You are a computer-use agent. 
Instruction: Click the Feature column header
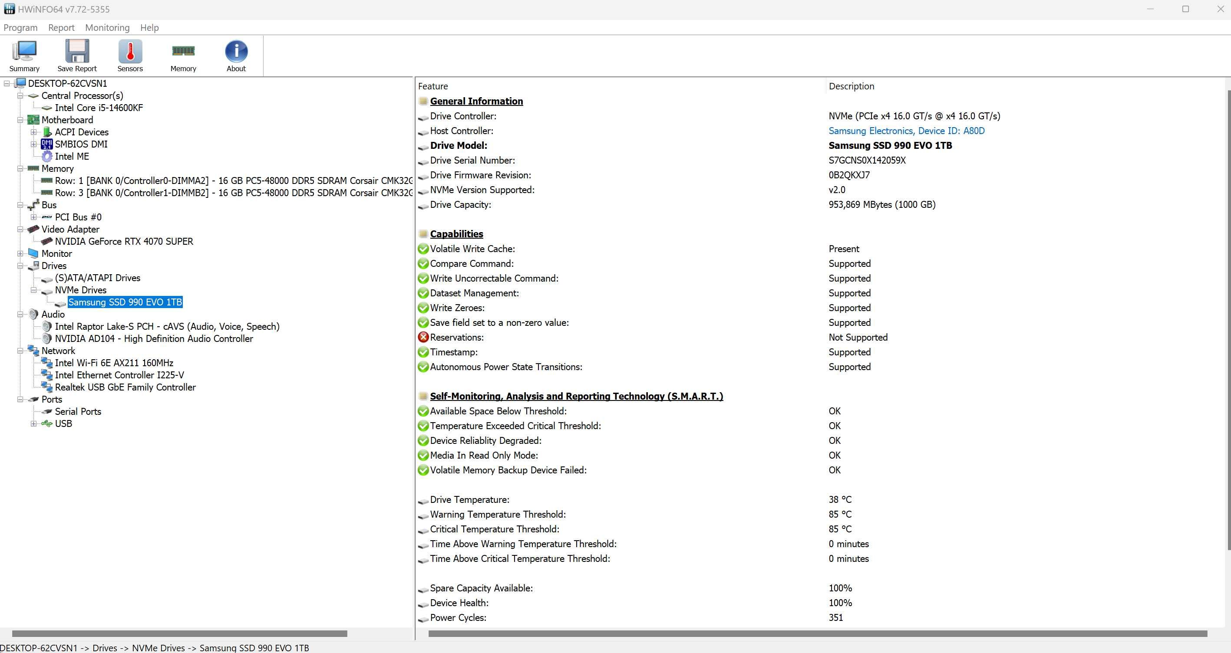620,86
